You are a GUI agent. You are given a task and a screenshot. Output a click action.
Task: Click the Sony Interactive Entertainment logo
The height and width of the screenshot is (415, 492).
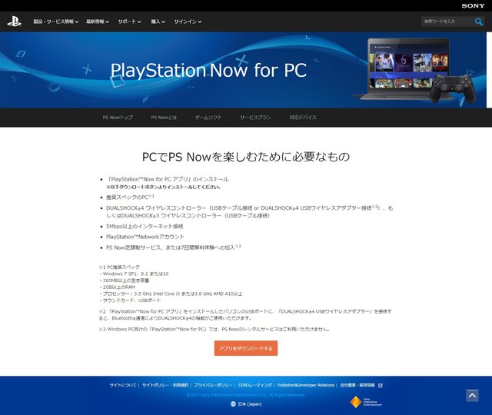[x=366, y=402]
